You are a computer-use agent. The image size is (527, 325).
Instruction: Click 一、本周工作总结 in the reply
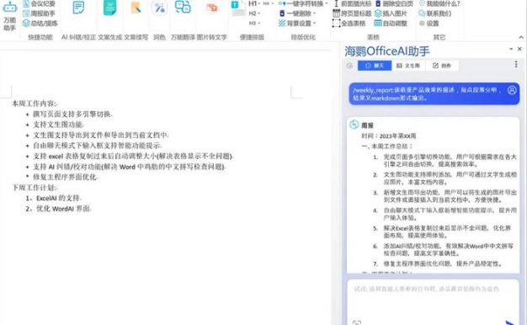[387, 147]
